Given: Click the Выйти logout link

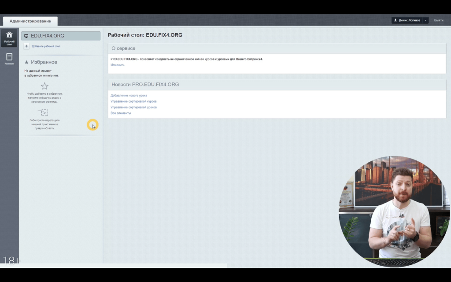Looking at the screenshot, I should 438,20.
